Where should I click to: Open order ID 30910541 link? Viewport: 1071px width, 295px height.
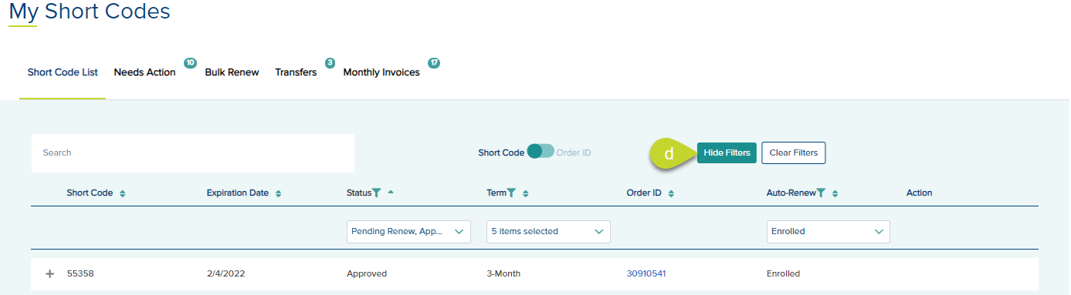pyautogui.click(x=646, y=273)
